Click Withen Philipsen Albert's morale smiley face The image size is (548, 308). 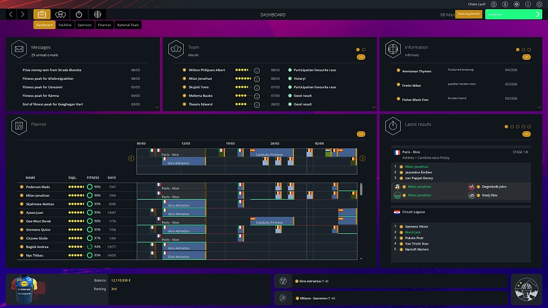coord(257,71)
